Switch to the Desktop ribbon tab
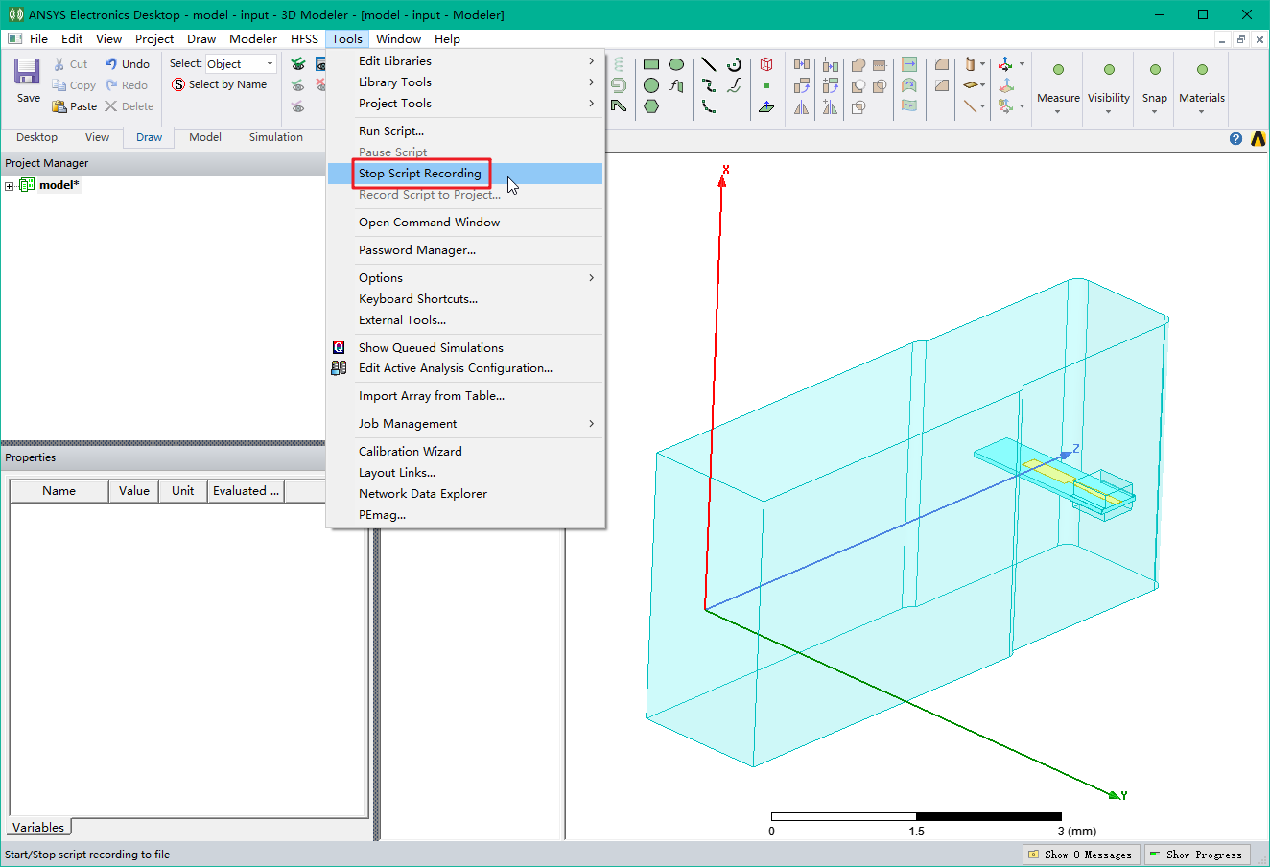 click(x=36, y=137)
